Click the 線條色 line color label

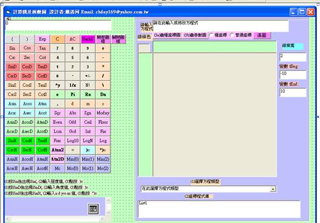[x=144, y=37]
